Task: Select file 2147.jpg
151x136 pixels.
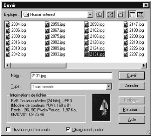Action: pos(134,24)
